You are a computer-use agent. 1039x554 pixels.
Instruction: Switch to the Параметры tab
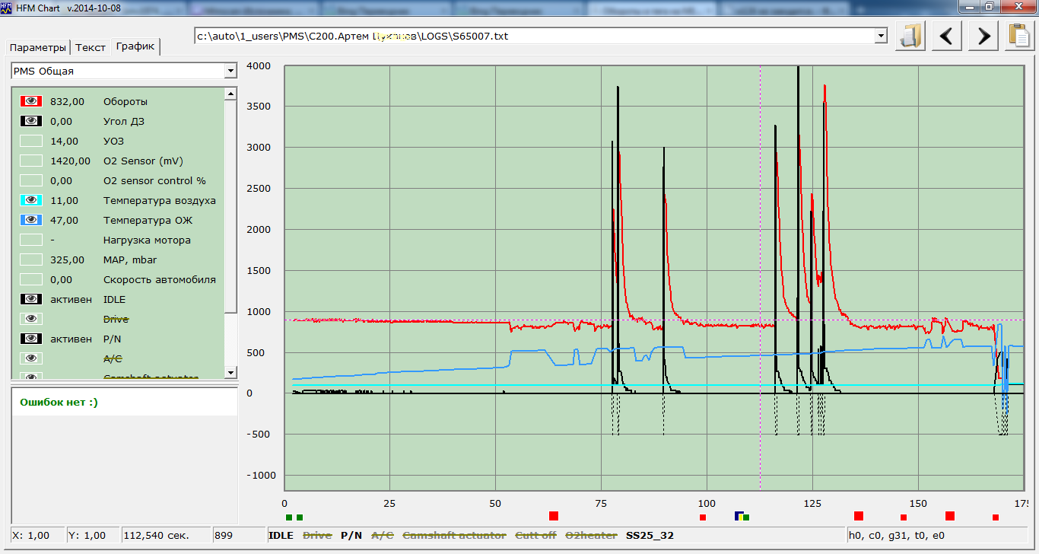38,47
